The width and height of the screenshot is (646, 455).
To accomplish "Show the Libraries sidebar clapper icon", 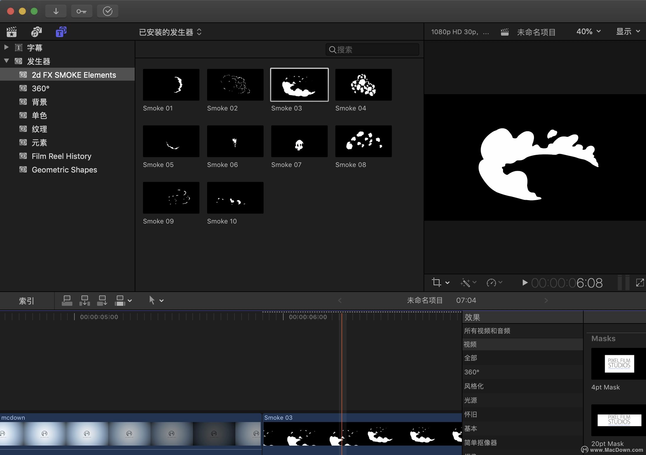I will 12,32.
